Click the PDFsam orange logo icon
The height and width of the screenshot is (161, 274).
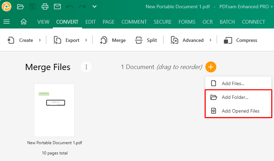pos(7,7)
